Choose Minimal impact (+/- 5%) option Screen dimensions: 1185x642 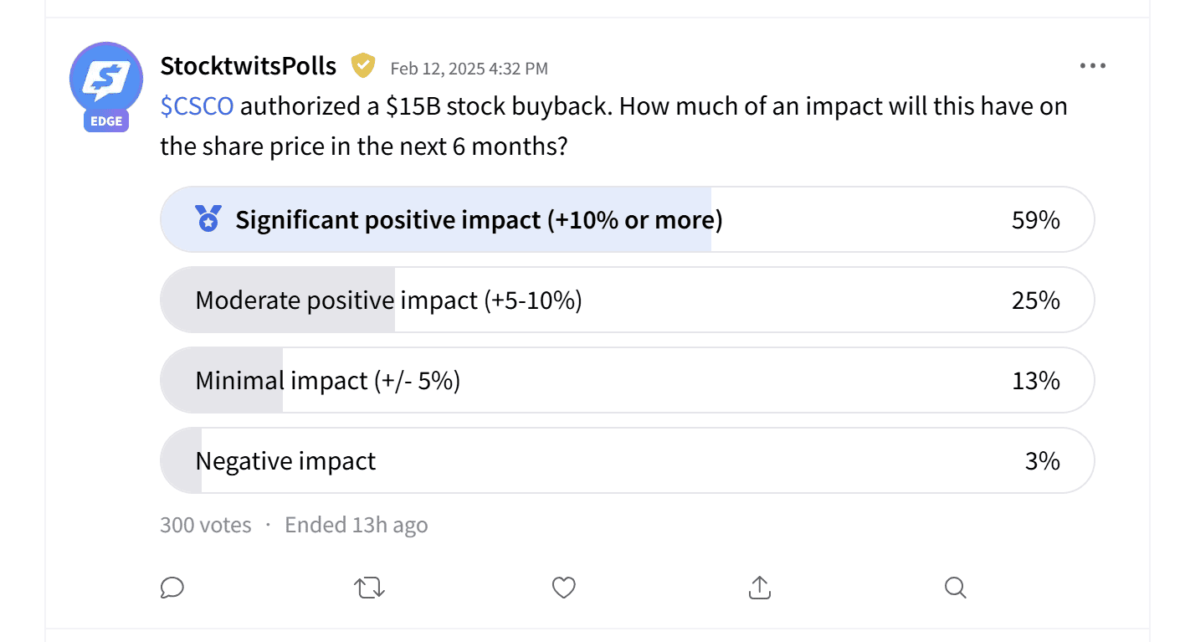coord(327,381)
